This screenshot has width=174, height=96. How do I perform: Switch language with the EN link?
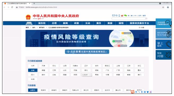click(135, 16)
